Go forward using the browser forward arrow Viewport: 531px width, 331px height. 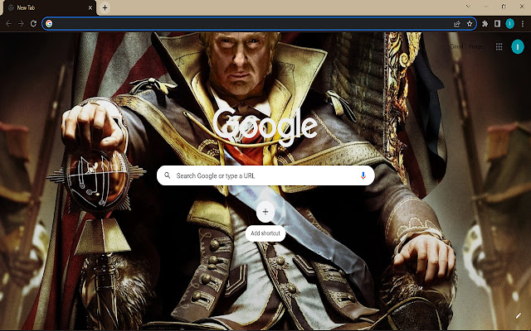[21, 24]
